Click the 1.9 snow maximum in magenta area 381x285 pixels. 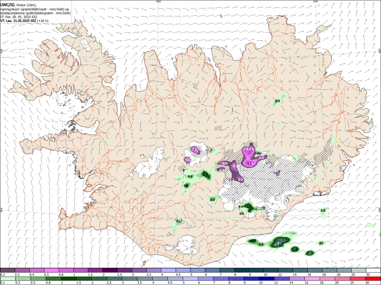point(251,164)
